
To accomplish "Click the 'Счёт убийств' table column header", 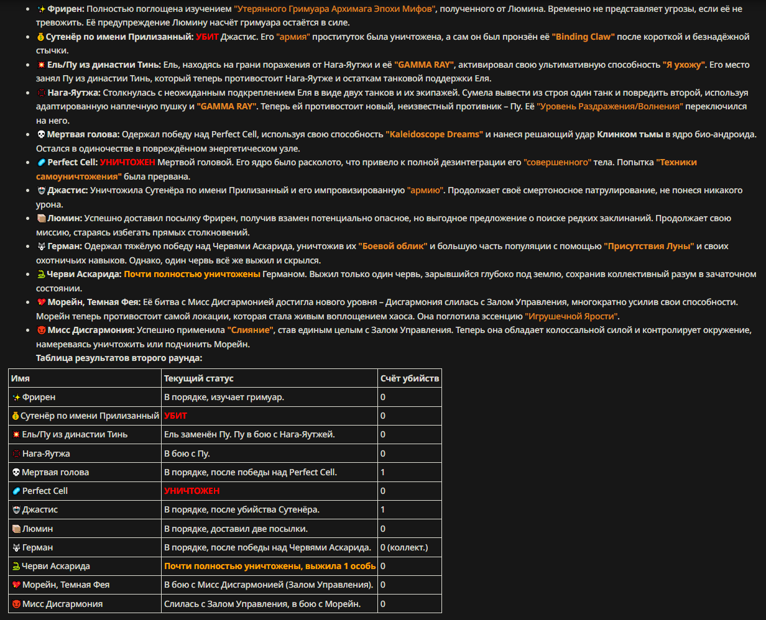I will coord(410,378).
